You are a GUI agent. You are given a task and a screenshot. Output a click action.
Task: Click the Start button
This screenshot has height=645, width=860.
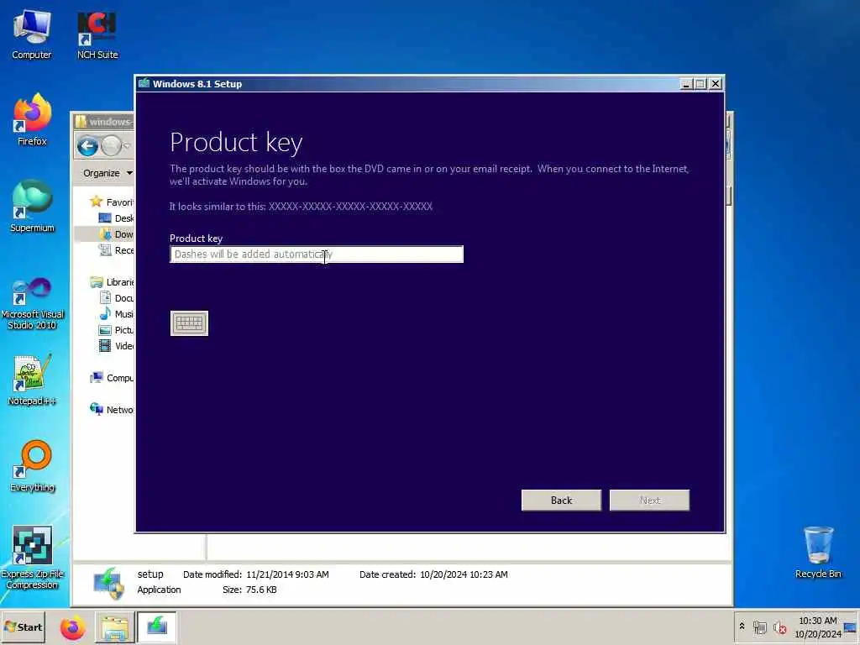point(23,627)
